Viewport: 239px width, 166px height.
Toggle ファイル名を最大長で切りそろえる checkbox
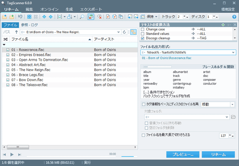point(143,135)
